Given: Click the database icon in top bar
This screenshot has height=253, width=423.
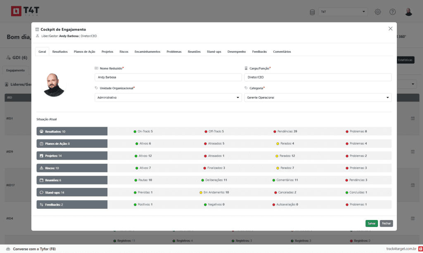Looking at the screenshot, I should pos(312,12).
